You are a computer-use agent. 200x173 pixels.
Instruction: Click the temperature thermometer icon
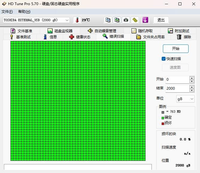click(77, 20)
